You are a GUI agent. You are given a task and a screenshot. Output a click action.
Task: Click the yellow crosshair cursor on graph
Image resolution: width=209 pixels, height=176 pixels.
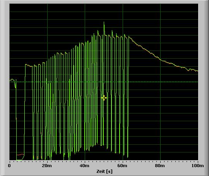pos(104,98)
